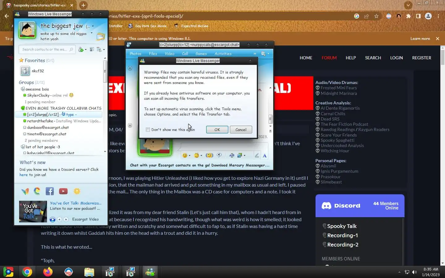Click the Windows Start button
Image resolution: width=445 pixels, height=278 pixels.
[x=8, y=272]
